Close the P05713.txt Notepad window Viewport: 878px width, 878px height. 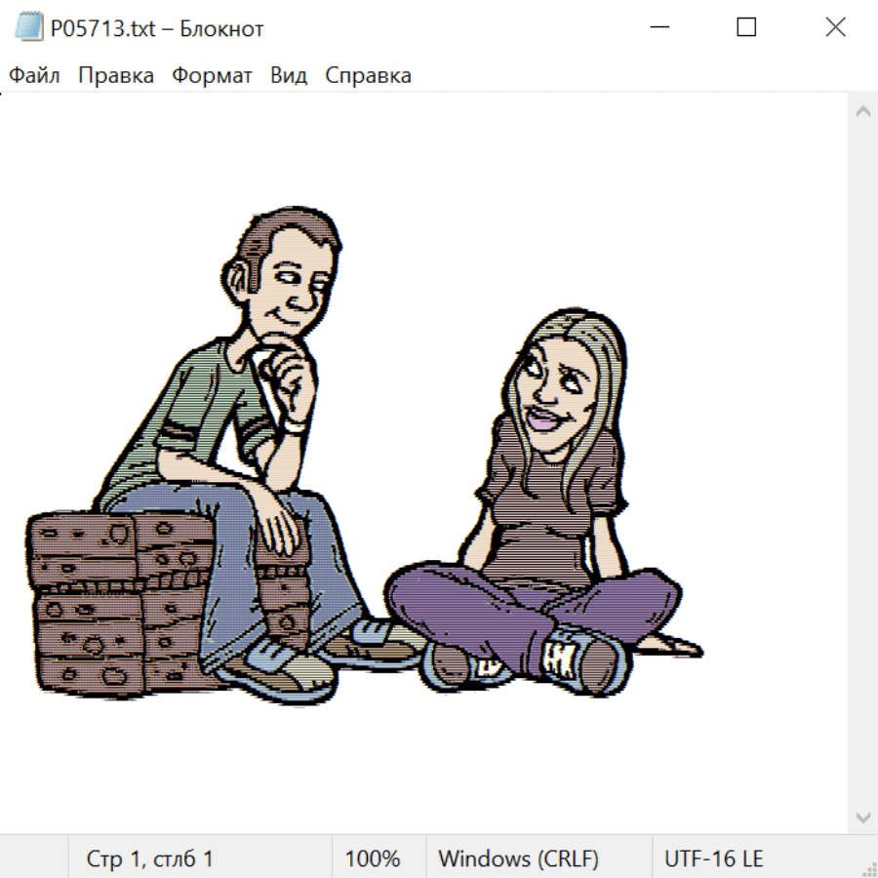[x=835, y=28]
